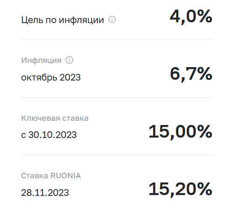Open the Ставка RUONIA link
Image resolution: width=225 pixels, height=211 pixels.
click(51, 176)
